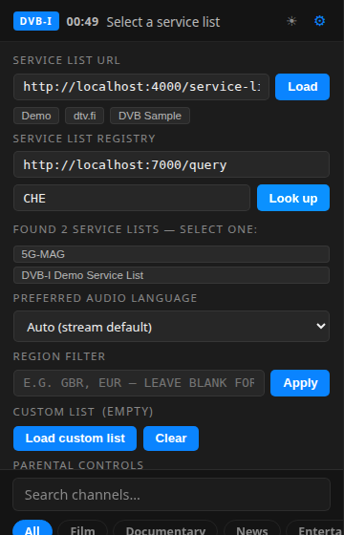Screen dimensions: 344x535
Task: Open the preferred audio language dropdown
Action: point(171,326)
